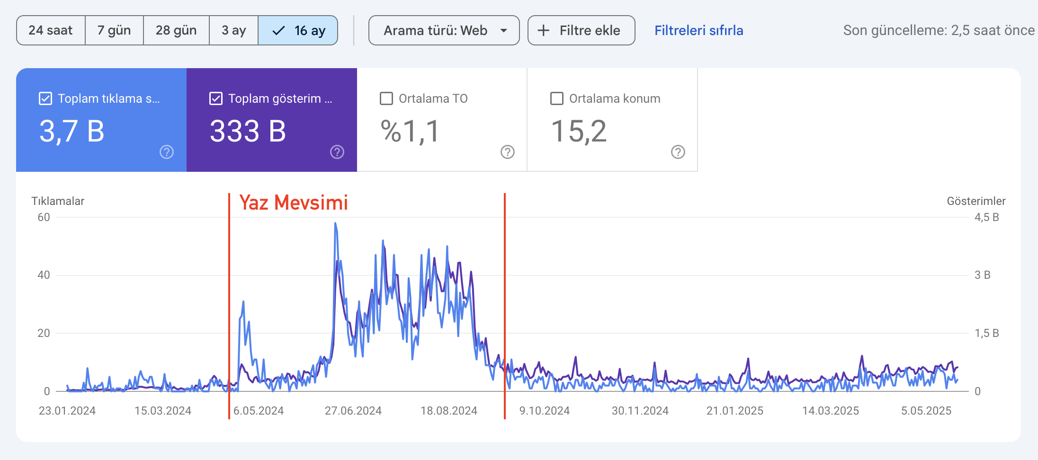Switch to the 28 gün range
1038x460 pixels.
click(x=176, y=30)
